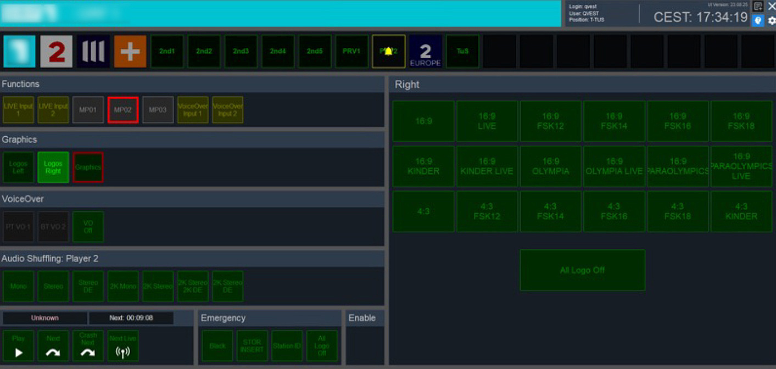
Task: Open the tile with the yellow bell alert
Action: (x=389, y=52)
